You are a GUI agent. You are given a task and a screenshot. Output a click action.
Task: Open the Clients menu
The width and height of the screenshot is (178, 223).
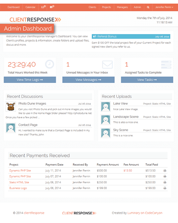point(92,7)
